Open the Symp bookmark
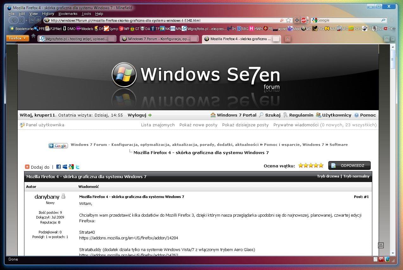 (x=111, y=28)
